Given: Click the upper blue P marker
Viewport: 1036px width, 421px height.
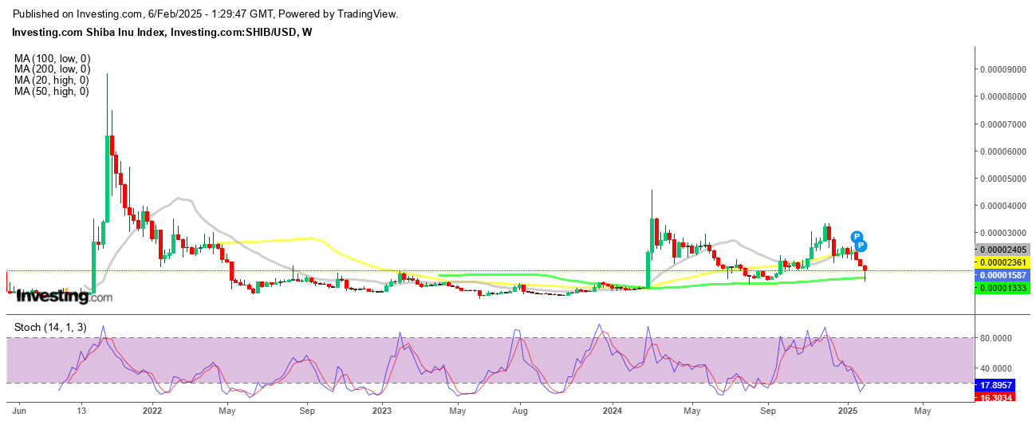Looking at the screenshot, I should click(857, 237).
